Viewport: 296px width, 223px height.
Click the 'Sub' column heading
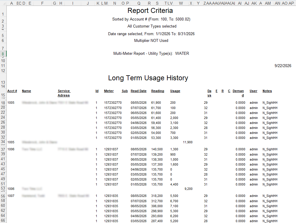125,91
